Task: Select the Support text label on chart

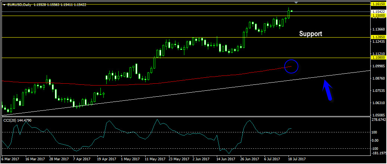Action: tap(310, 34)
